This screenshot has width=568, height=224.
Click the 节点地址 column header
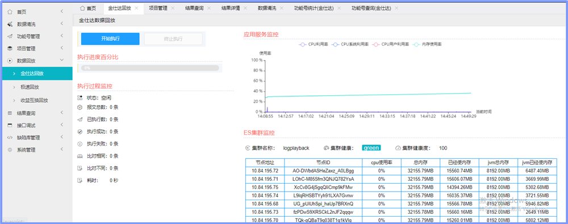tap(265, 163)
